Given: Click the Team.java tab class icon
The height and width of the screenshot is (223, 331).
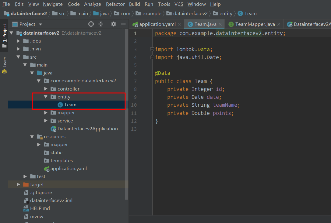Looking at the screenshot, I should point(190,24).
